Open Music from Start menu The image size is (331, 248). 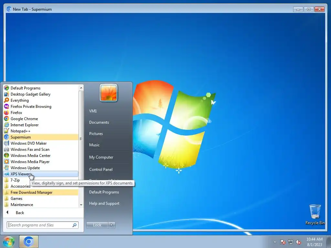coord(94,145)
